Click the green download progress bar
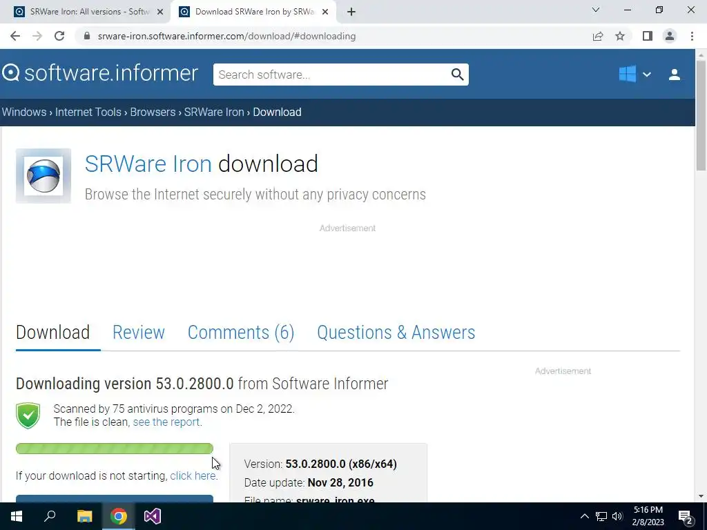 coord(115,449)
